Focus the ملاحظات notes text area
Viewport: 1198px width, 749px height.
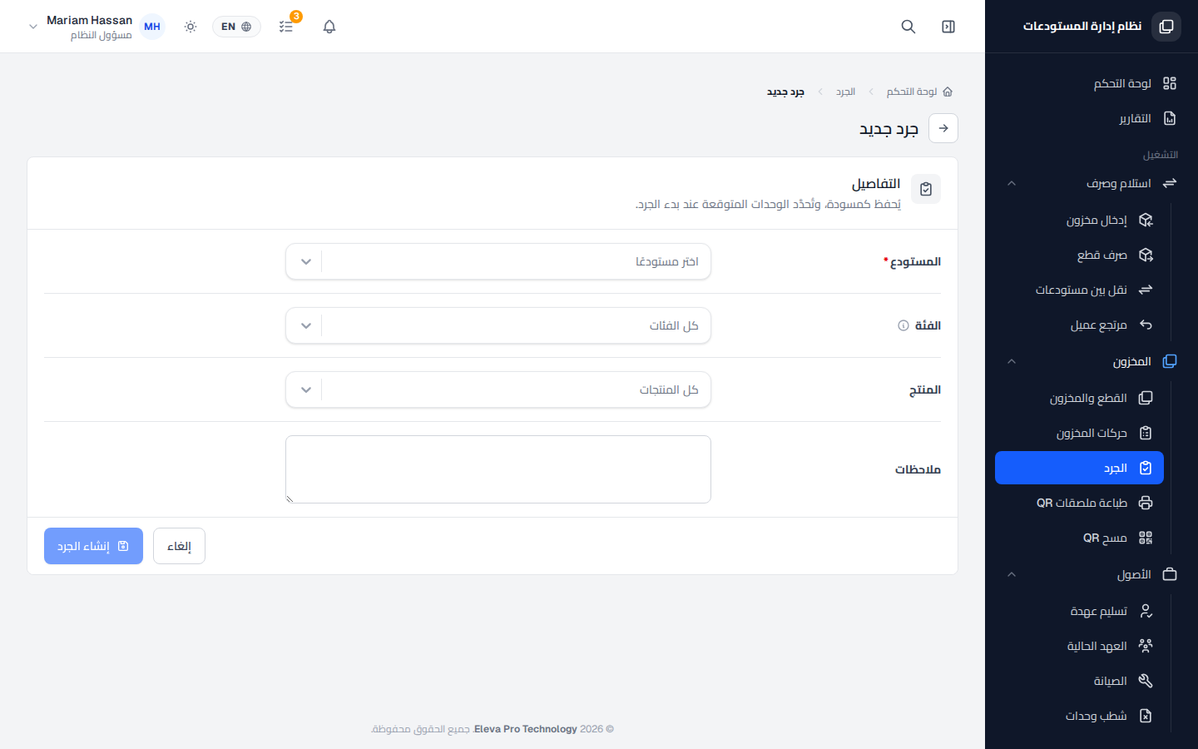(498, 469)
